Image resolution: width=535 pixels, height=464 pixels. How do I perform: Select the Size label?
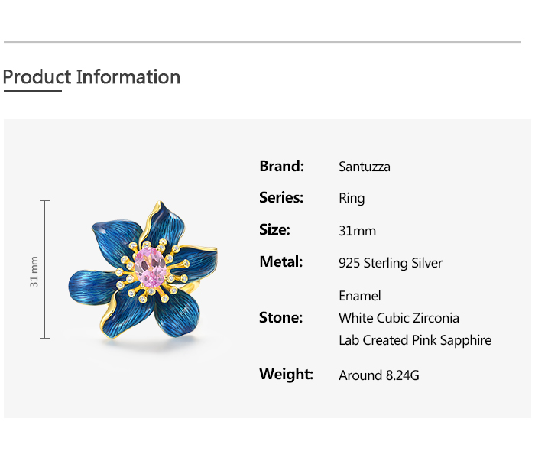tap(274, 230)
